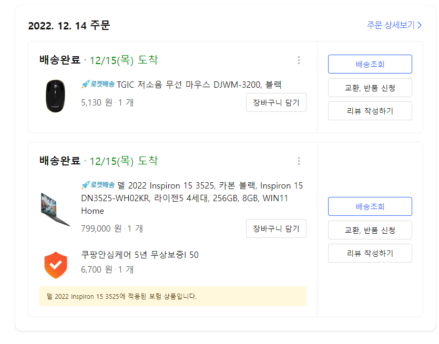Click 교환, 반품 신청 for the mouse order
The width and height of the screenshot is (439, 344).
click(x=370, y=88)
